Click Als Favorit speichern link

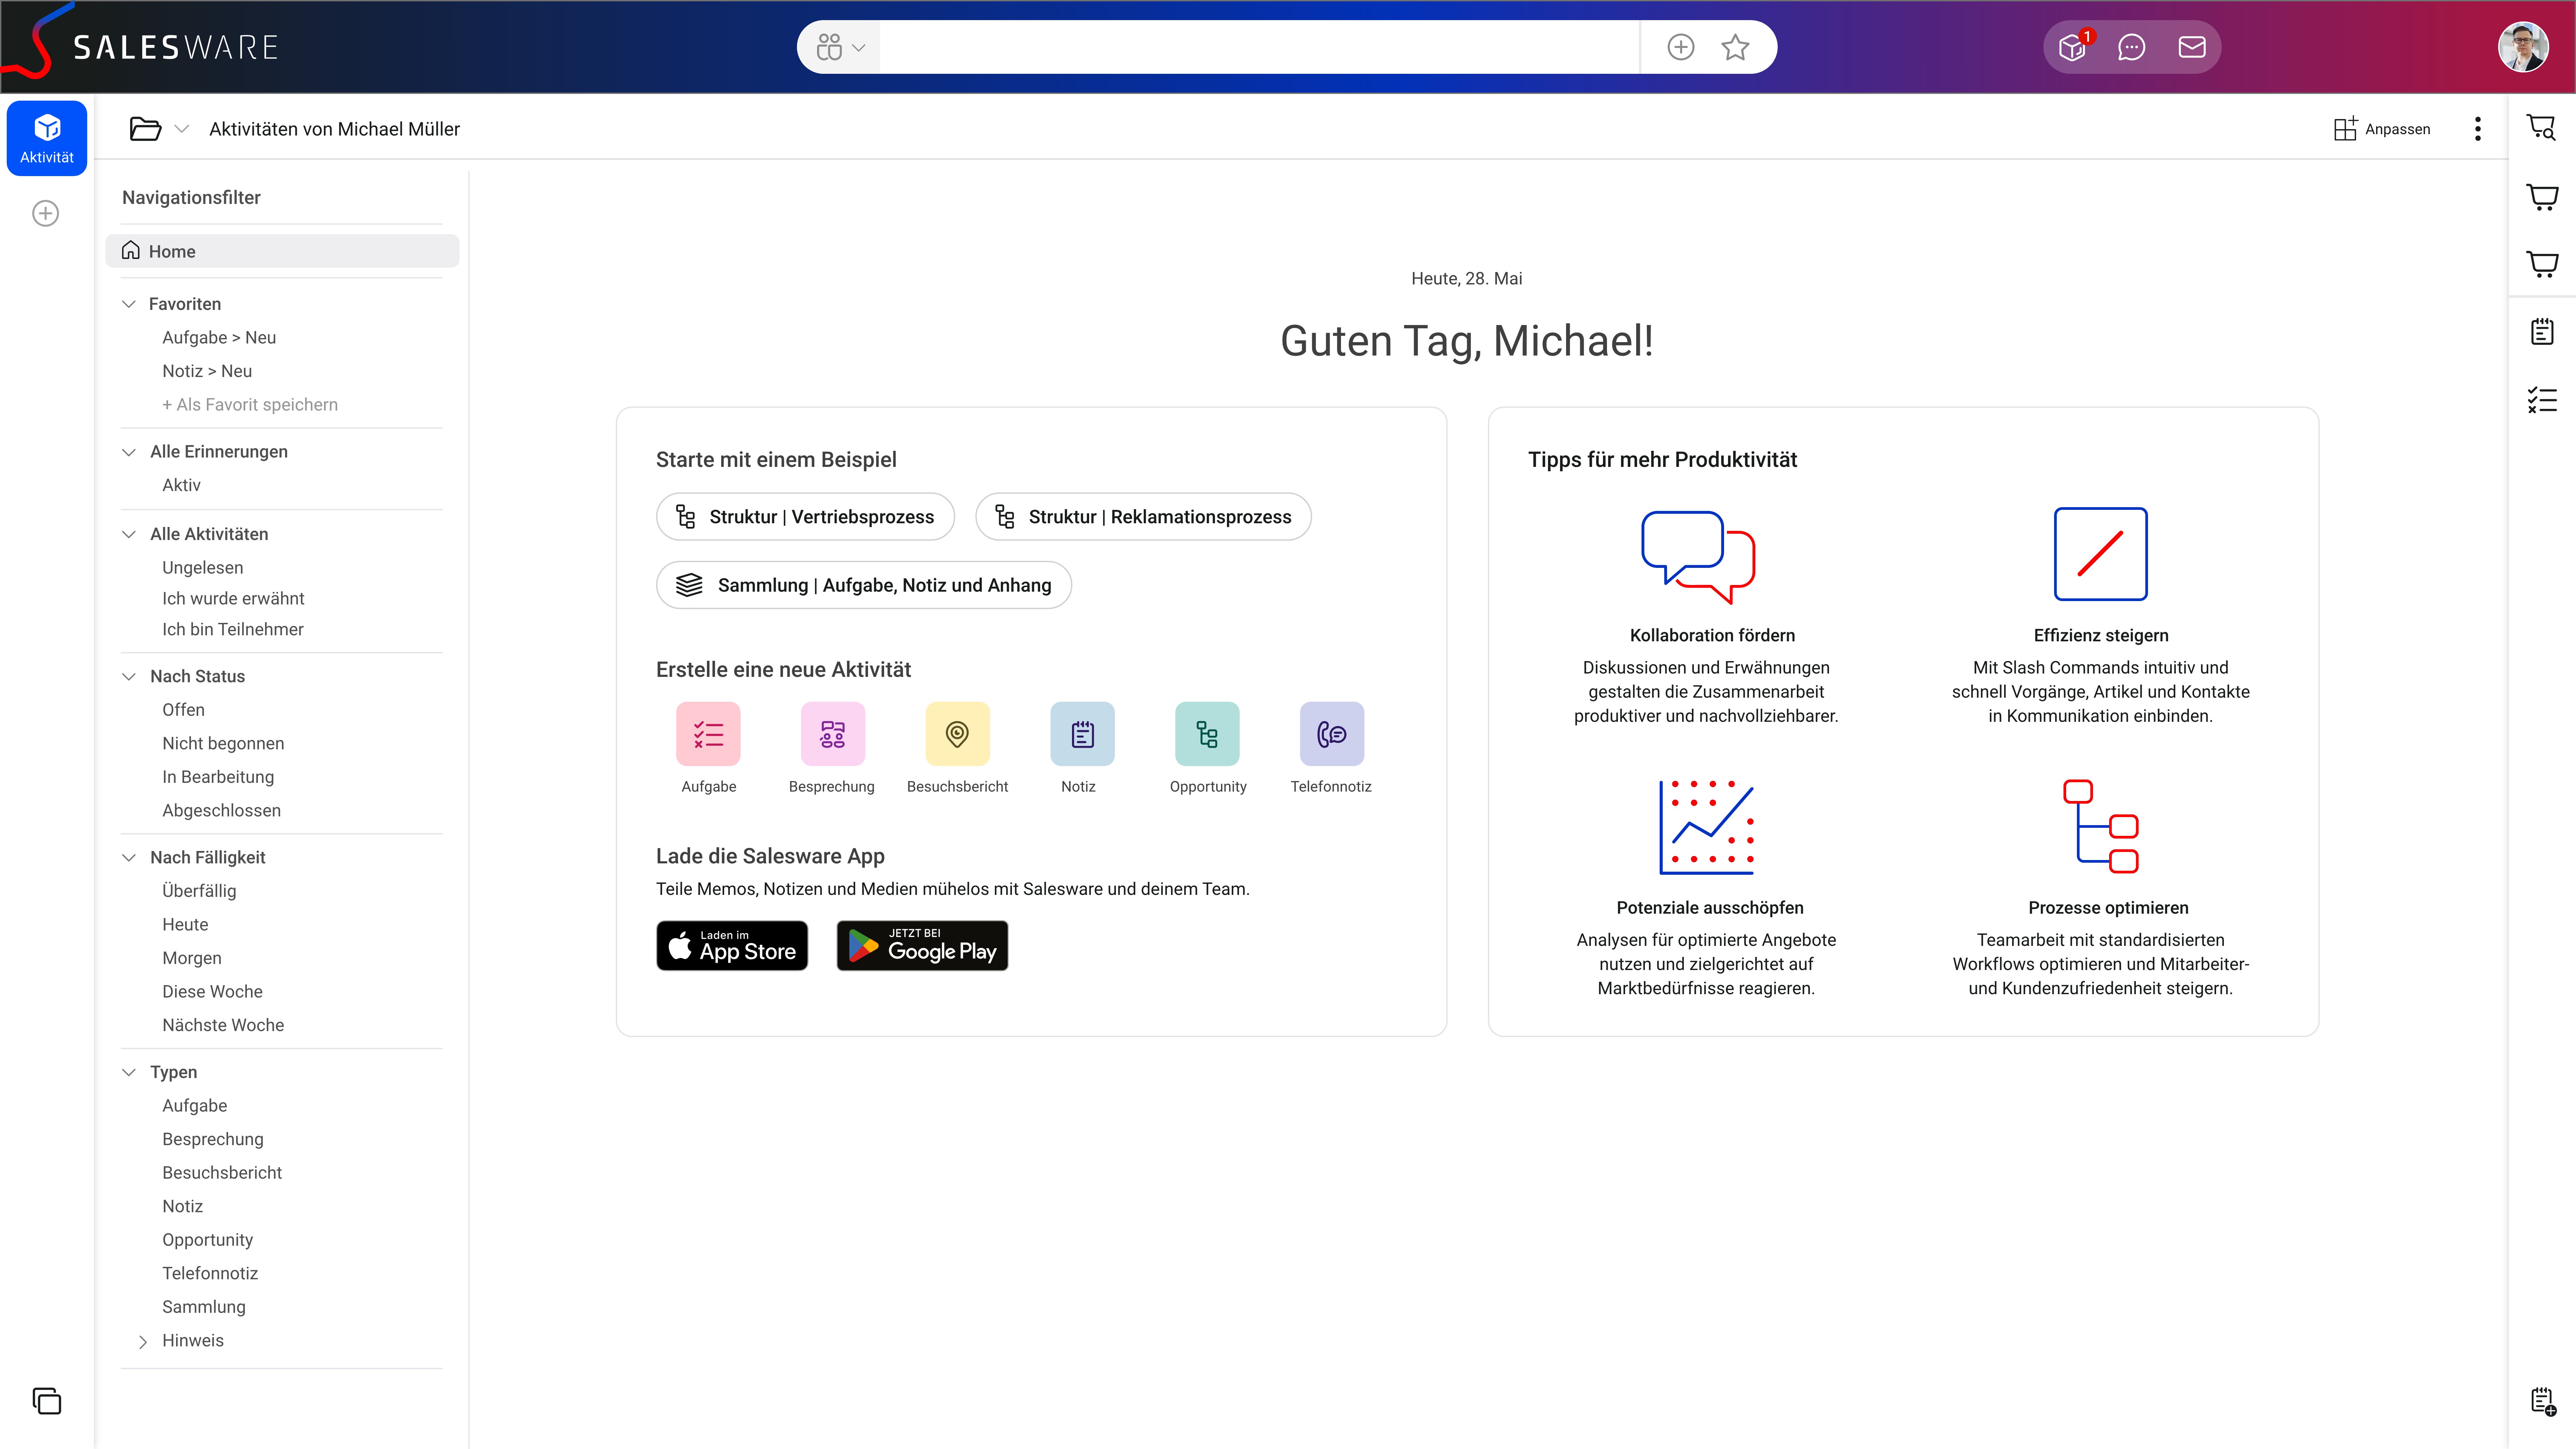(250, 405)
